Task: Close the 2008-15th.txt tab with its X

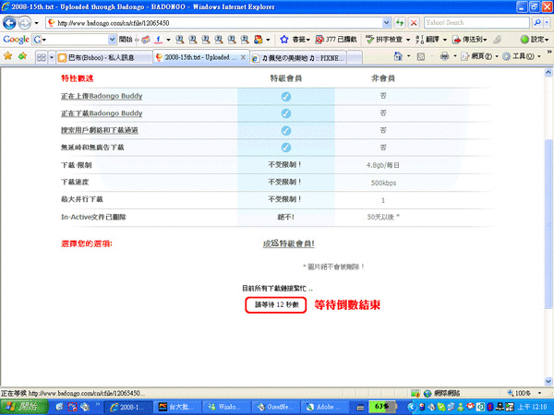Action: click(x=243, y=57)
